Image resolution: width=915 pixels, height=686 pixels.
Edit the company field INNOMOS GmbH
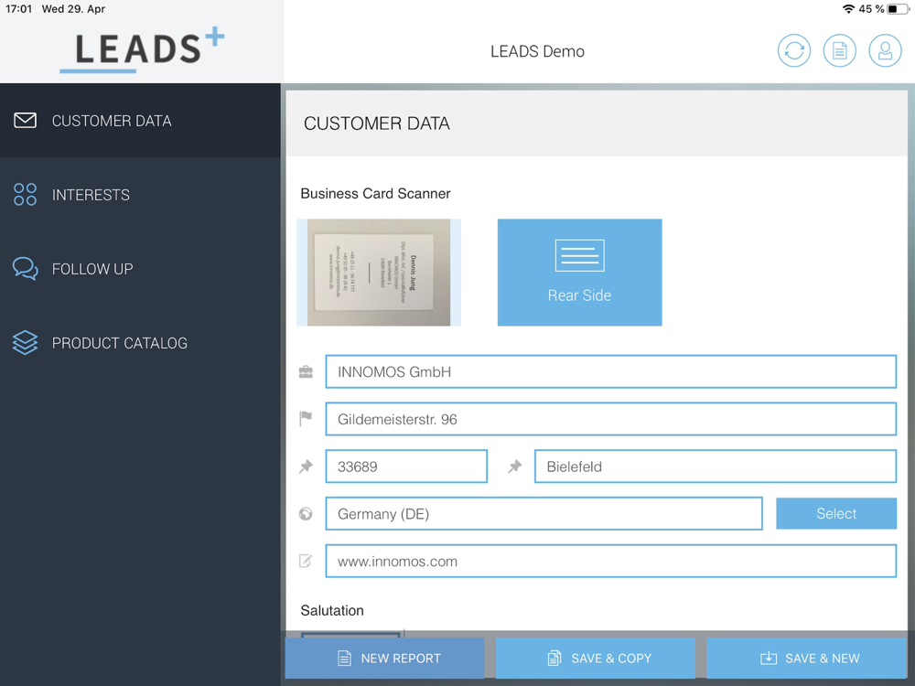pos(611,371)
